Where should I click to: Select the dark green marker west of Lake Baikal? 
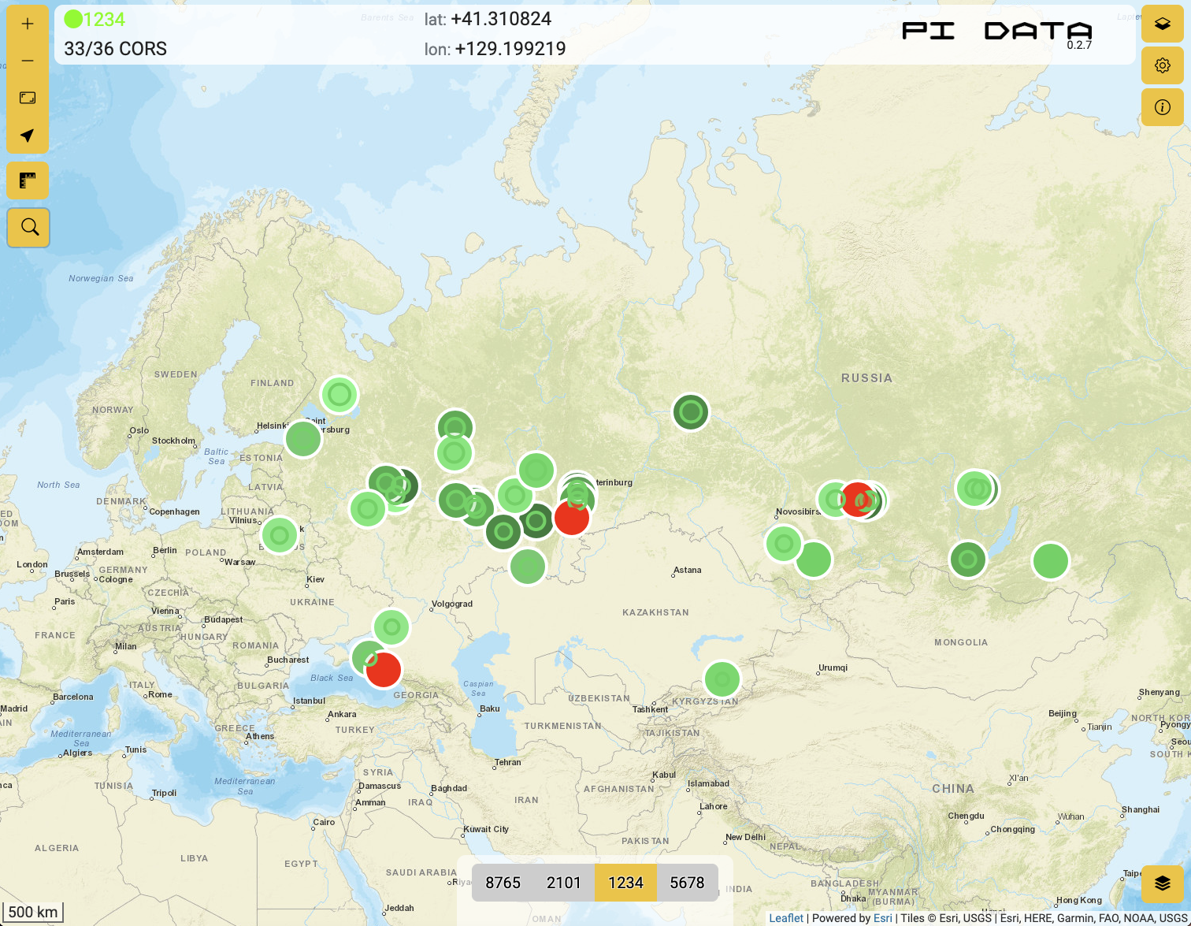point(968,560)
